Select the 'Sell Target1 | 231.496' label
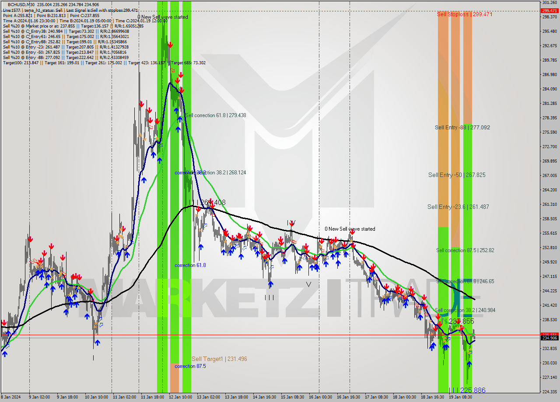This screenshot has height=402, width=560. [x=219, y=359]
